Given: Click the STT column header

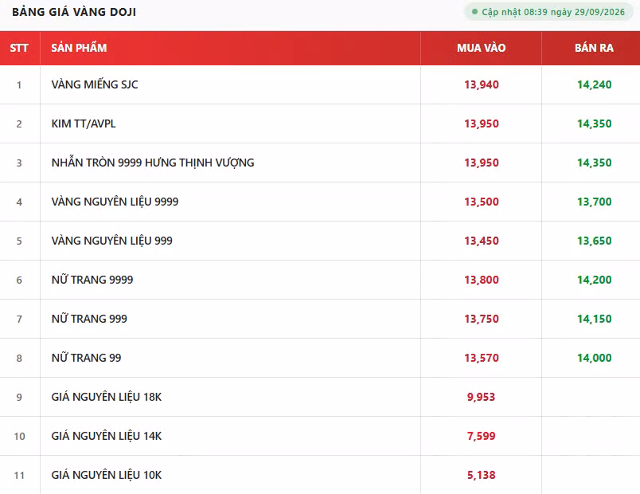Looking at the screenshot, I should pos(19,49).
